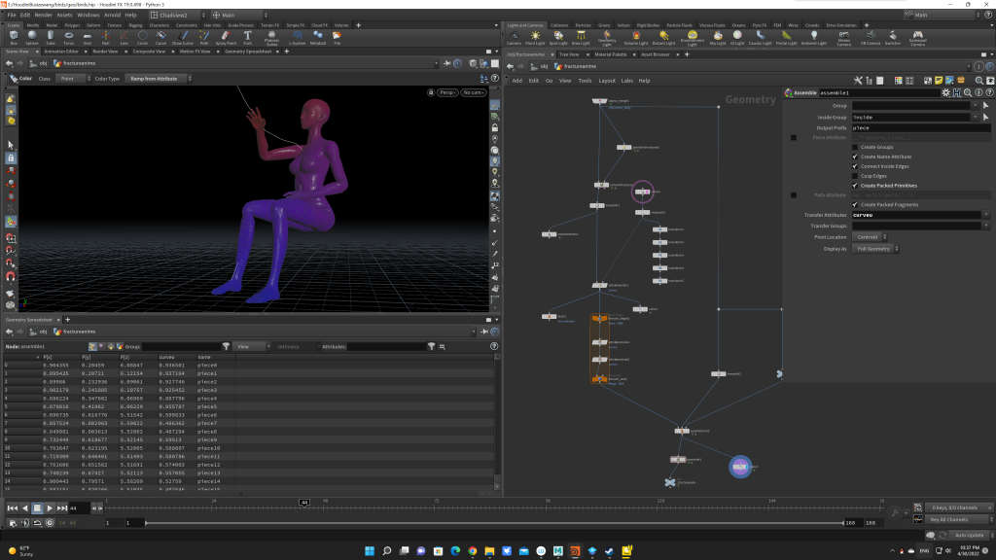The height and width of the screenshot is (560, 996).
Task: Toggle the Cusp Edges checkbox
Action: tap(856, 176)
